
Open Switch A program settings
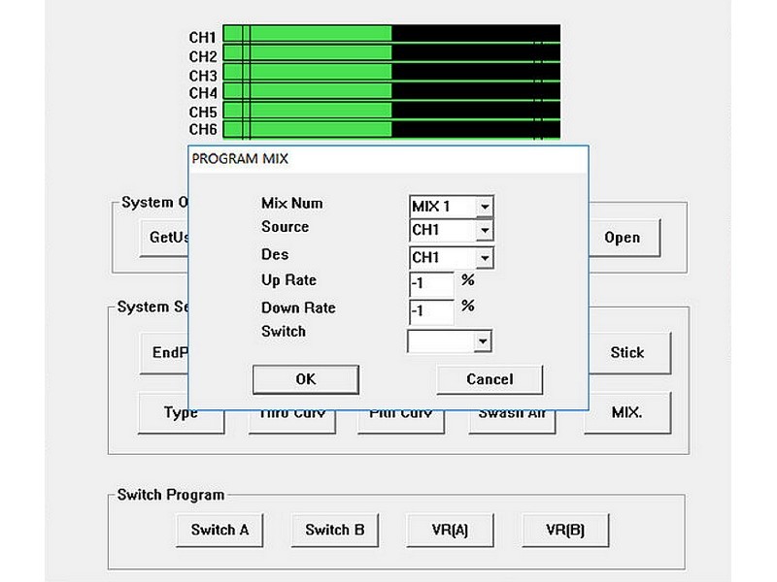click(220, 530)
